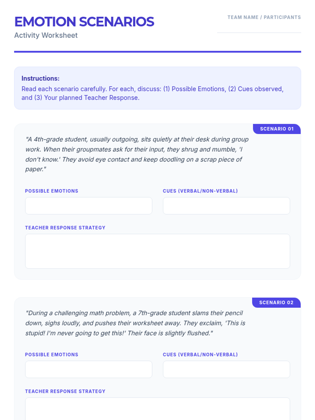Click the Activity Worksheet subtitle
The image size is (315, 420).
[46, 35]
